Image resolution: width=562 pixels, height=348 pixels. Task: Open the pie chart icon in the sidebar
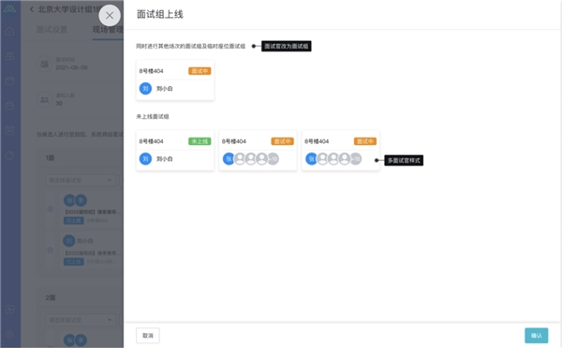[10, 155]
